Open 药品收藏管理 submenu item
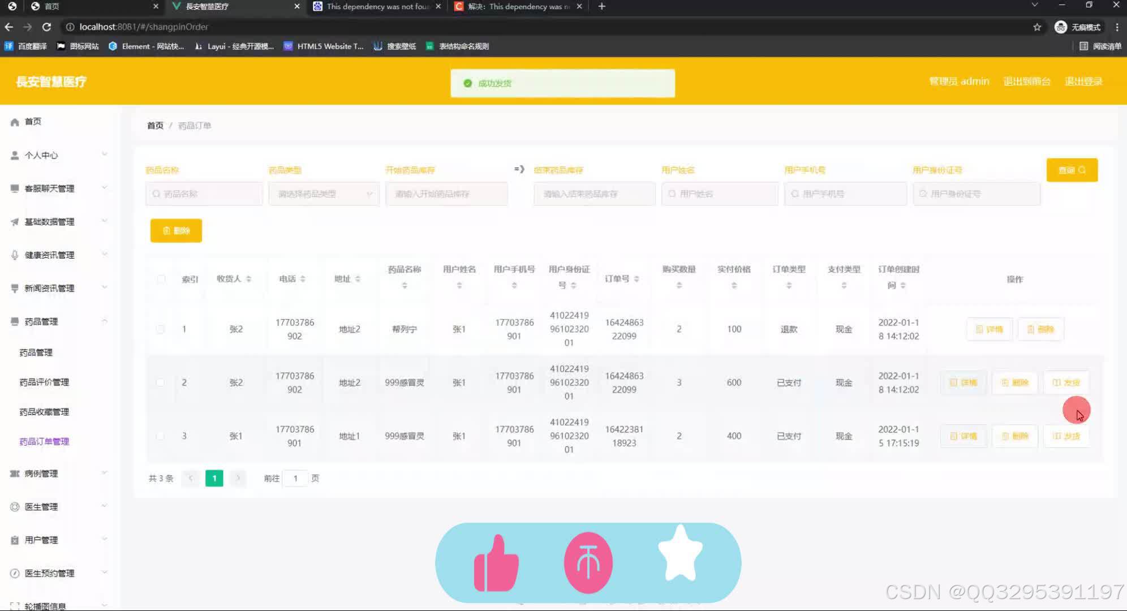Screen dimensions: 1127x611 [44, 412]
